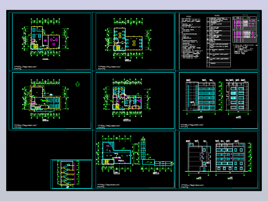Click the tall material specification table in the notes sheet
The height and width of the screenshot is (201, 268).
[219, 42]
